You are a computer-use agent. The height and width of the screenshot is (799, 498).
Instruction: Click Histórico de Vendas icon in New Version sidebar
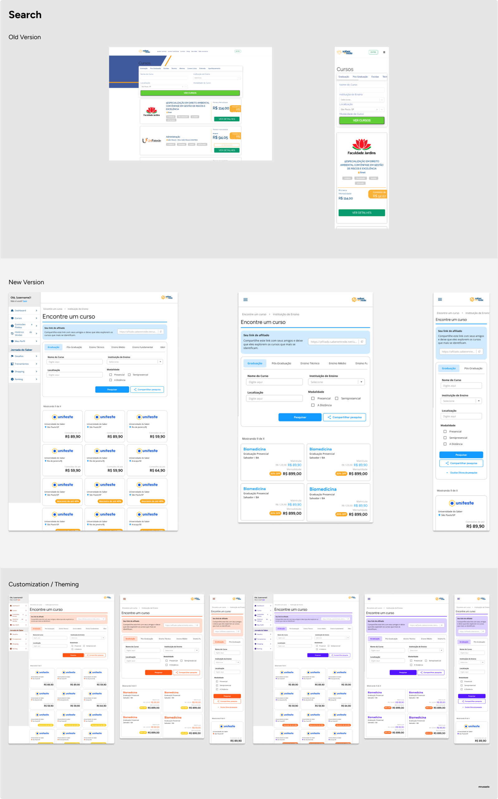[12, 334]
